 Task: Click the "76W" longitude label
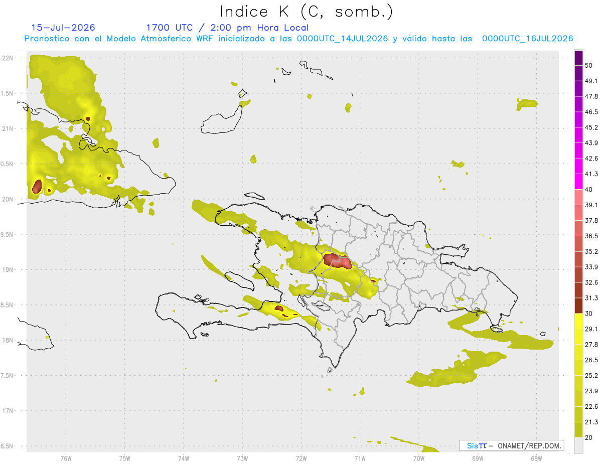tap(66, 458)
